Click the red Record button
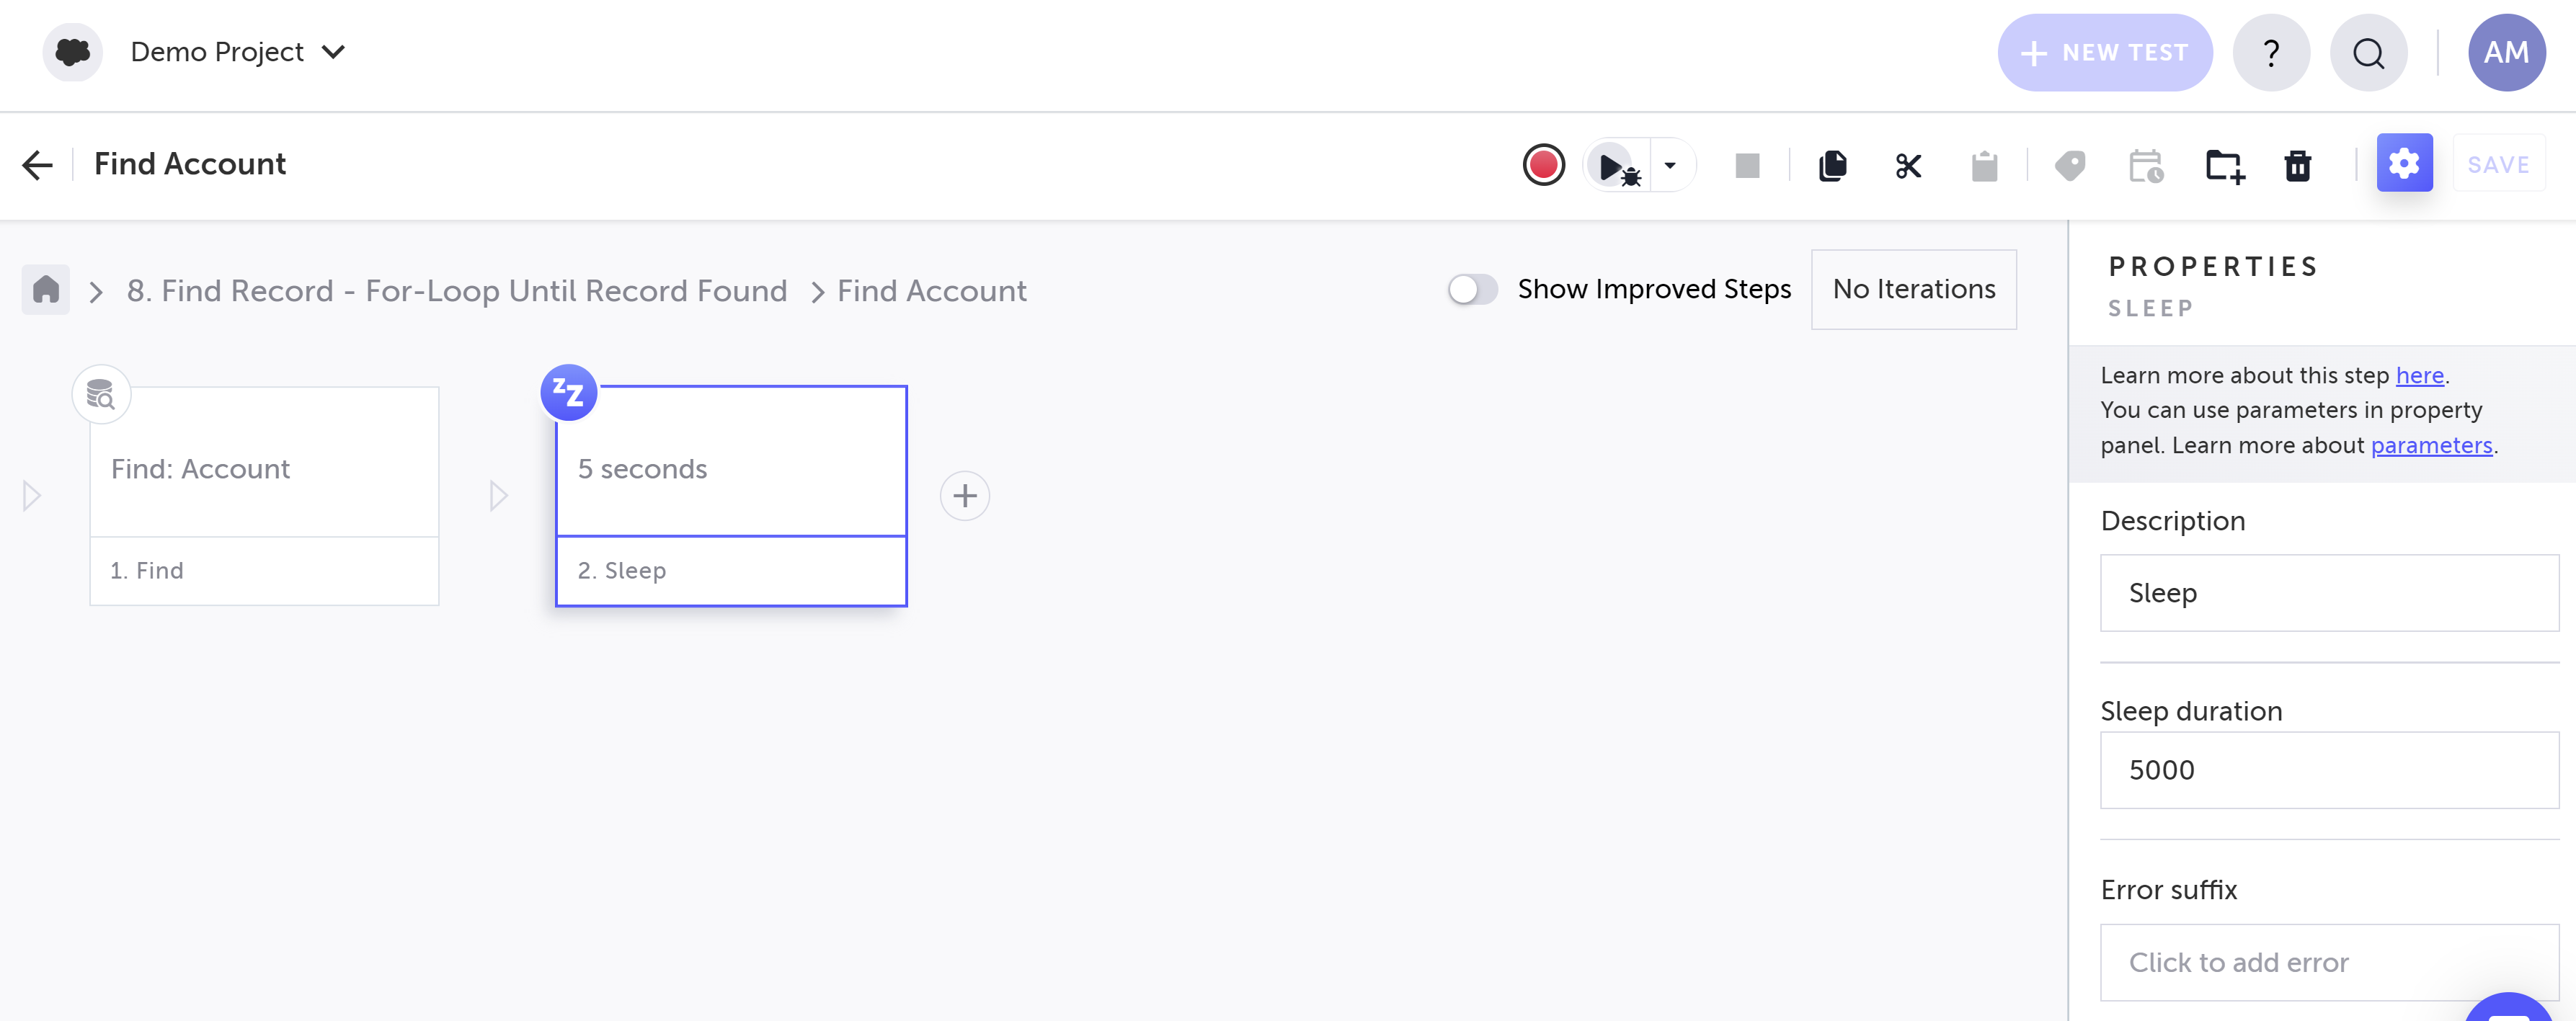 tap(1543, 165)
